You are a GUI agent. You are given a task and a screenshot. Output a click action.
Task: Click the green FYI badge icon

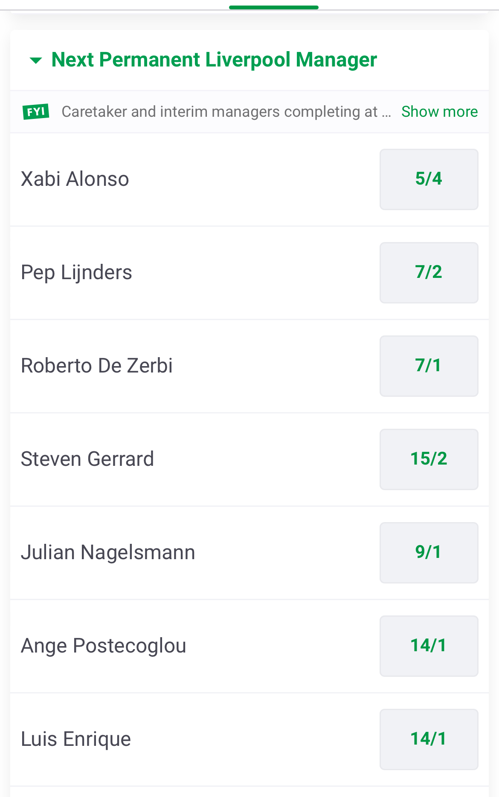36,112
